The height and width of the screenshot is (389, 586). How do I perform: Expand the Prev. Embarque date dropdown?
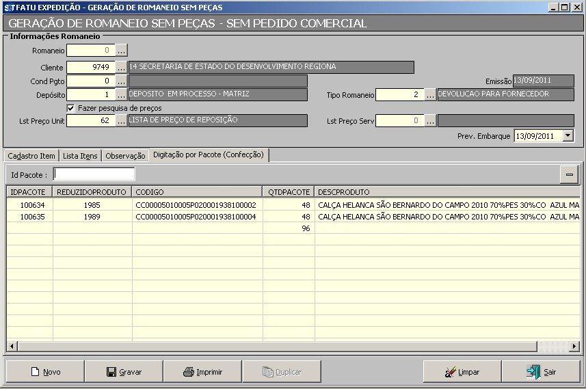tap(568, 135)
